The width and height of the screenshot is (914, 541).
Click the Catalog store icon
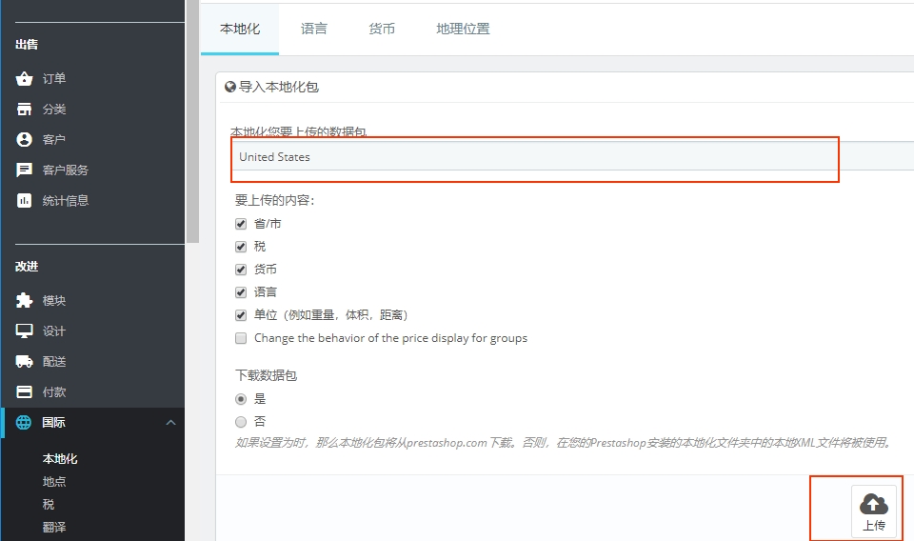point(25,110)
